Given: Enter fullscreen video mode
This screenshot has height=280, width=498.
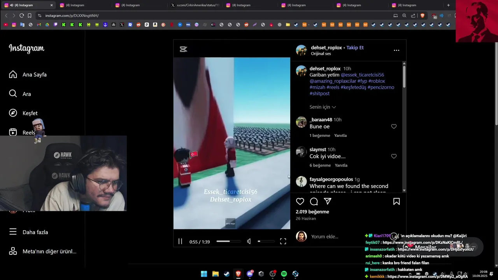Looking at the screenshot, I should (x=283, y=241).
